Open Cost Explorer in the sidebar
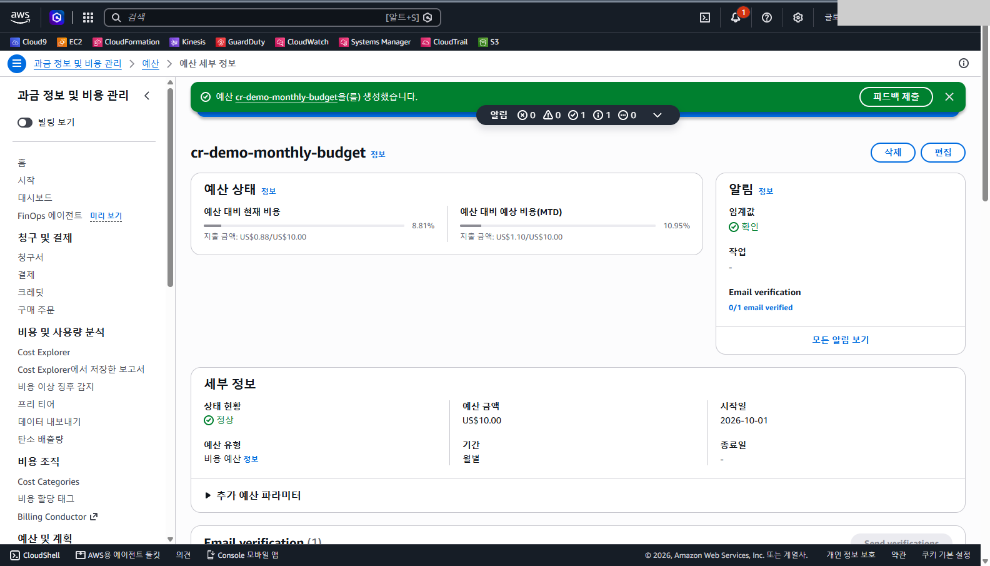Image resolution: width=990 pixels, height=566 pixels. tap(44, 352)
